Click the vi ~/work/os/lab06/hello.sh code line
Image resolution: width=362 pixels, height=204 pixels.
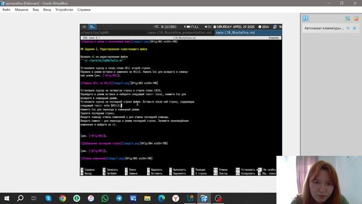coord(103,61)
